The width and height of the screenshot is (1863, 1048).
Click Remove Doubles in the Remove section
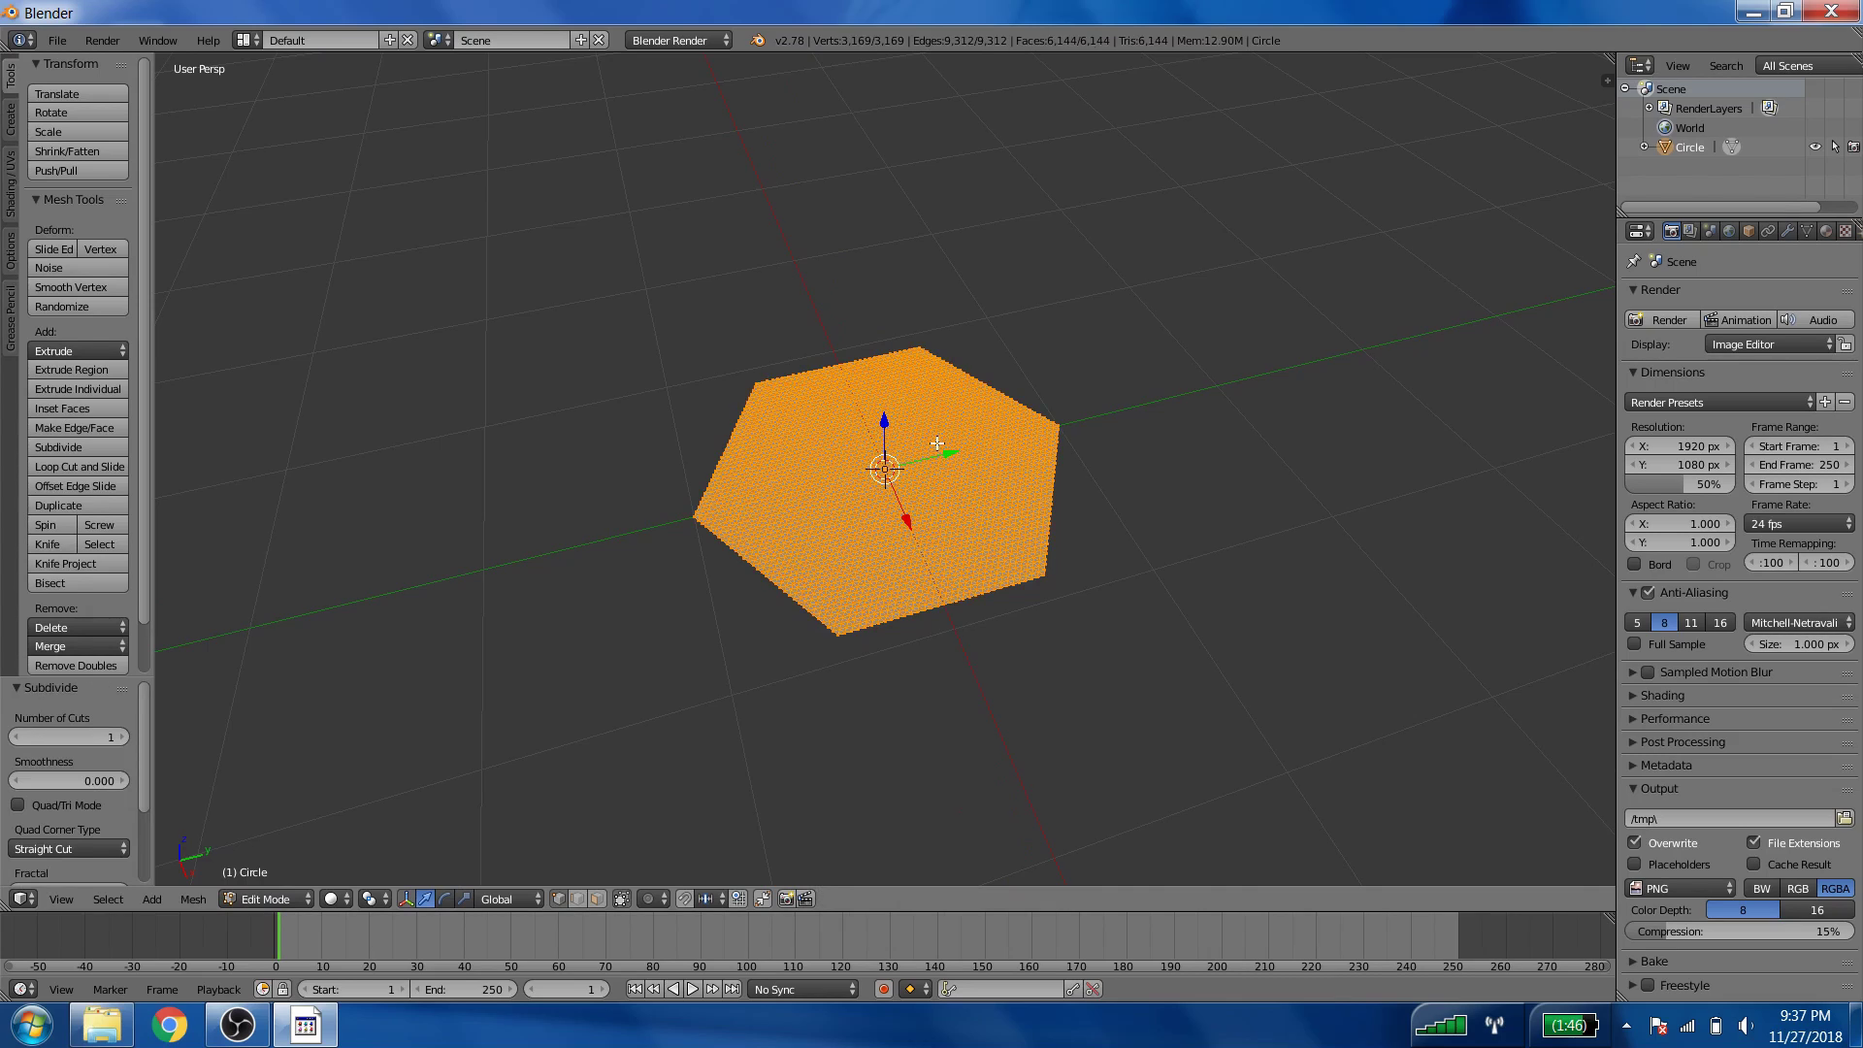(x=77, y=666)
